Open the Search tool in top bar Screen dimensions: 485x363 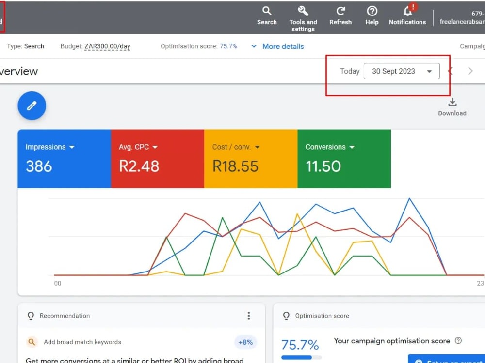tap(267, 16)
